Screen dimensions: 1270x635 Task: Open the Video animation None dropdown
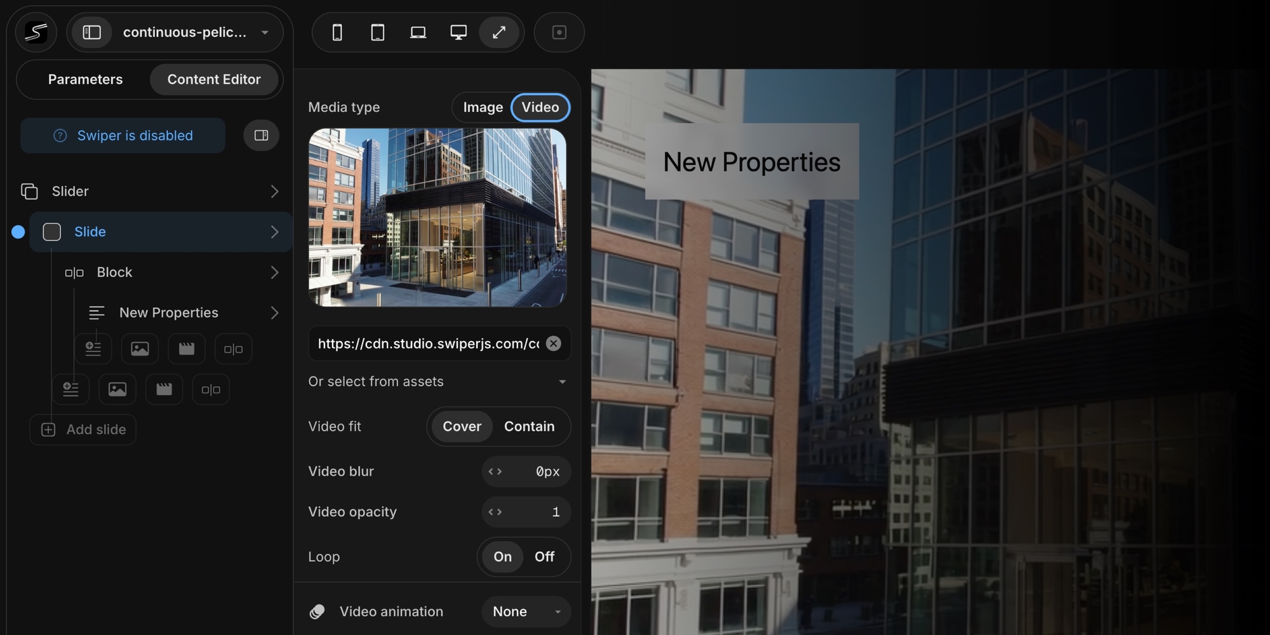(526, 612)
